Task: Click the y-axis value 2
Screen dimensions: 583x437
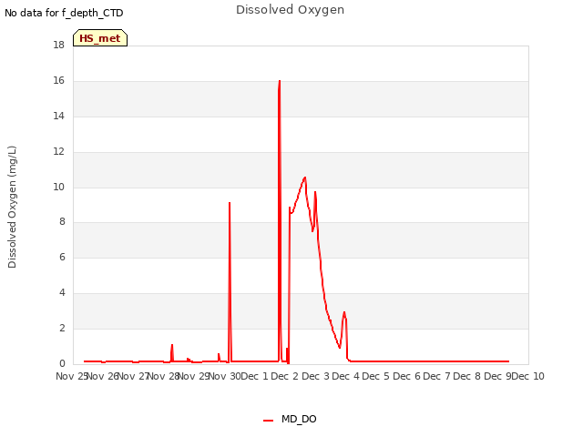Action: click(62, 328)
